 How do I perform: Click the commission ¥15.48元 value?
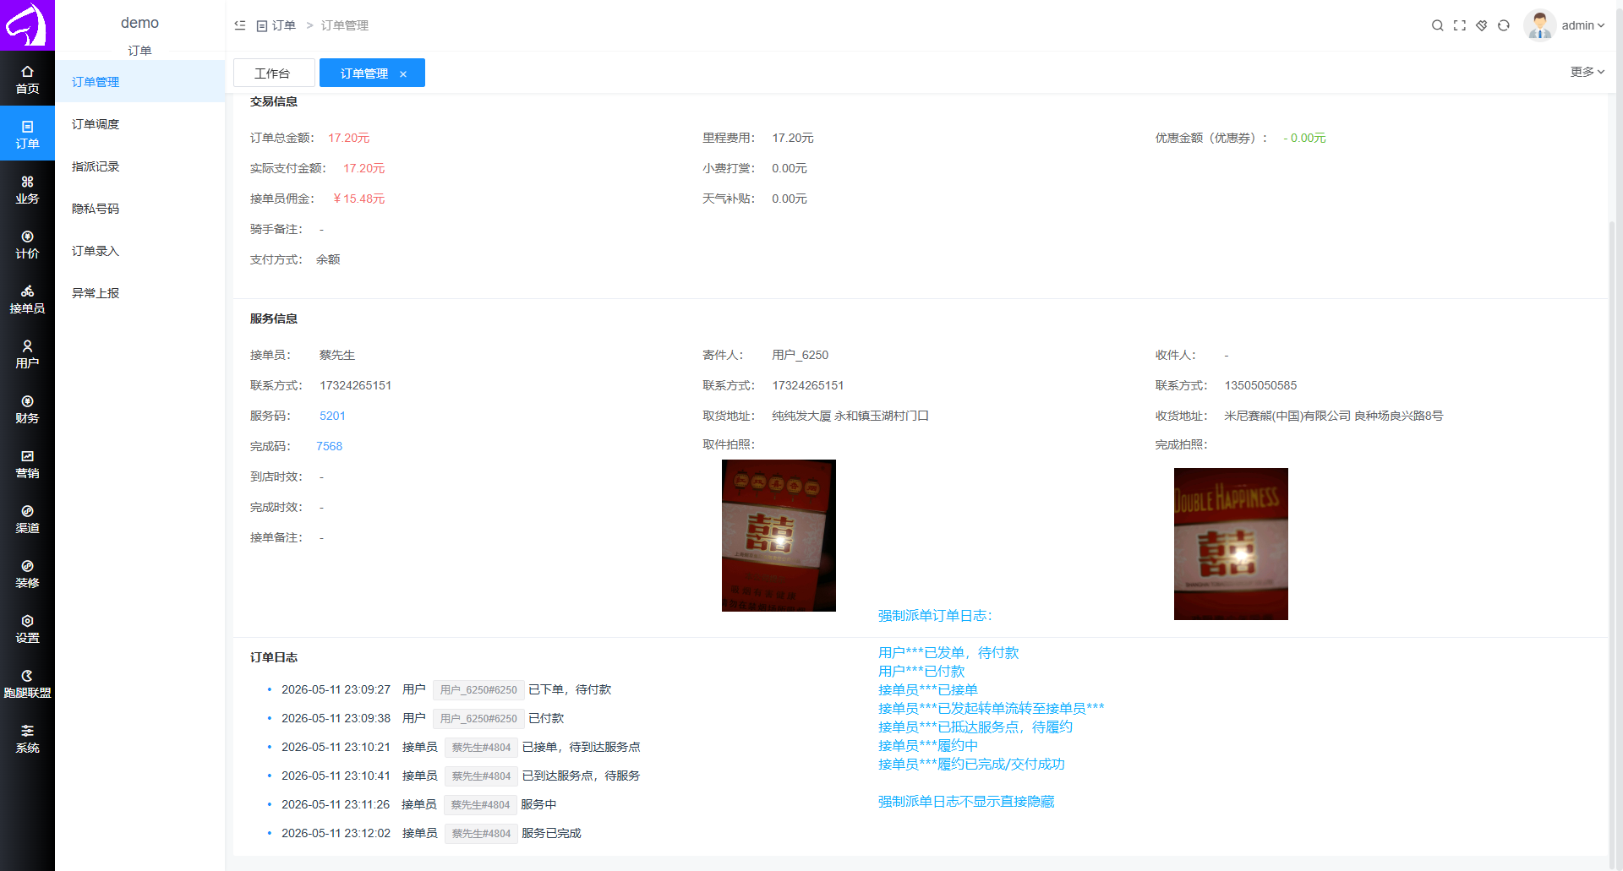(x=358, y=199)
